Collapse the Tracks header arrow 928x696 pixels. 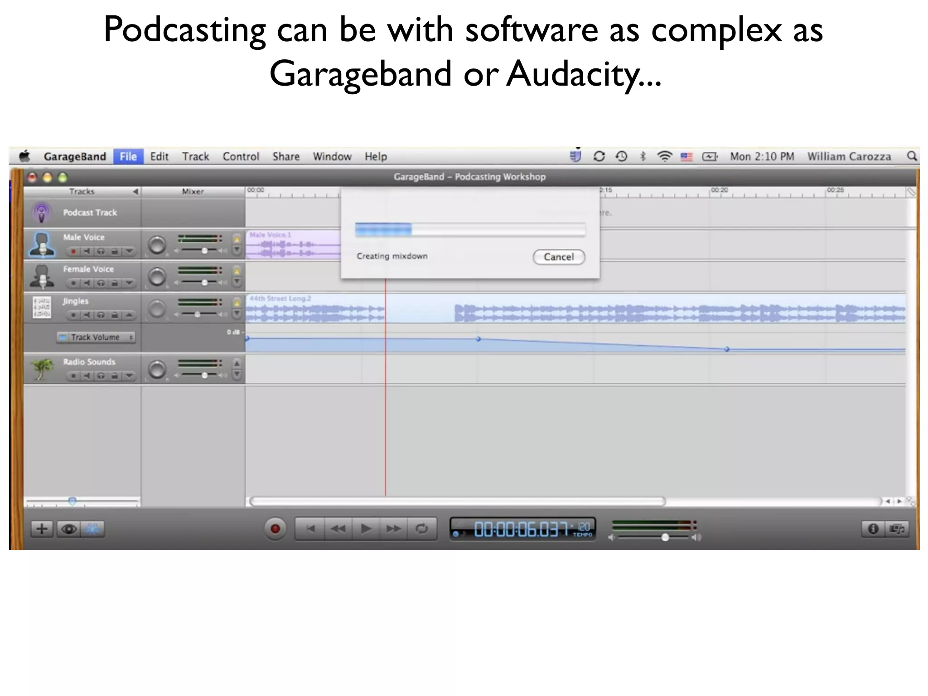point(135,192)
